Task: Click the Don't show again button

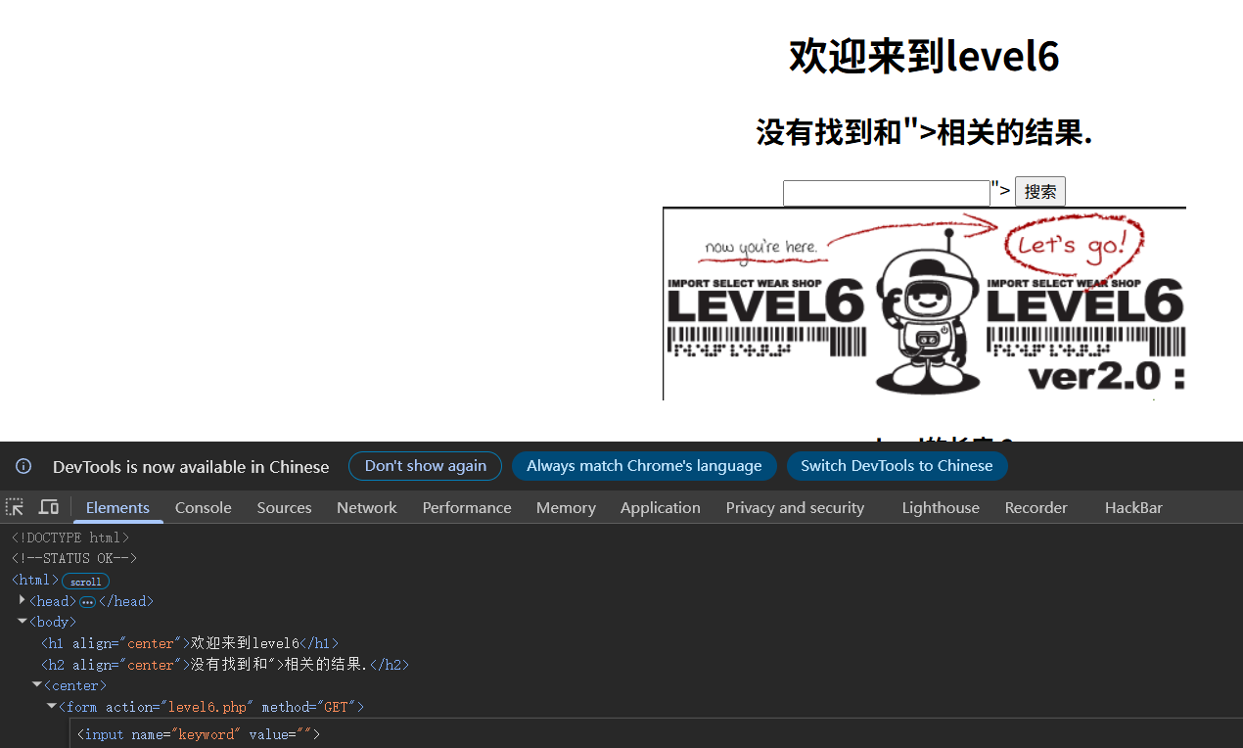Action: click(x=425, y=466)
